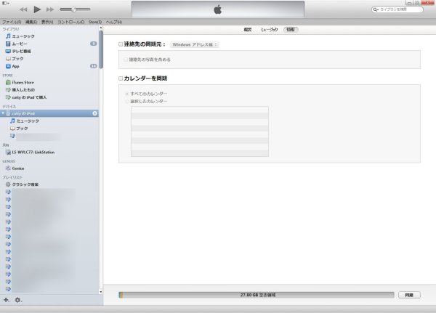Viewport: 436px width, 313px height.
Task: Open the ムービー library item
Action: (x=20, y=44)
